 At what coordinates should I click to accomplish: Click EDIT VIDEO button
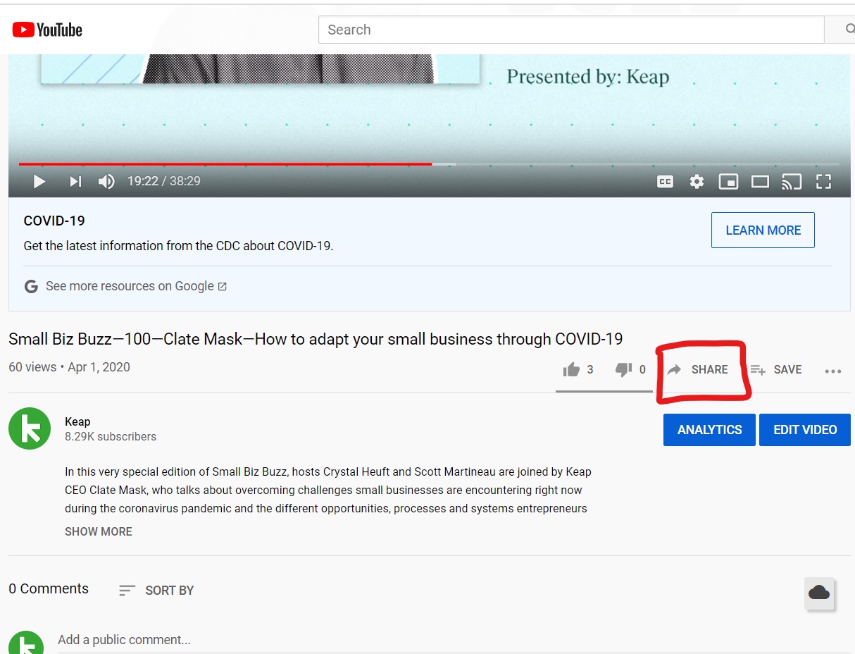805,430
